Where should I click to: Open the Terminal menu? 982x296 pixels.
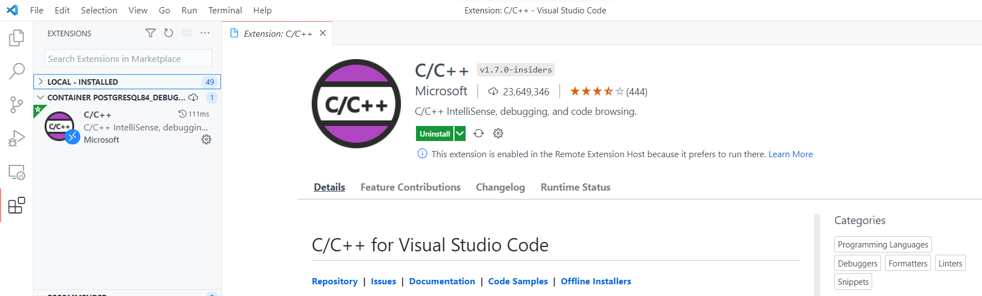coord(225,10)
